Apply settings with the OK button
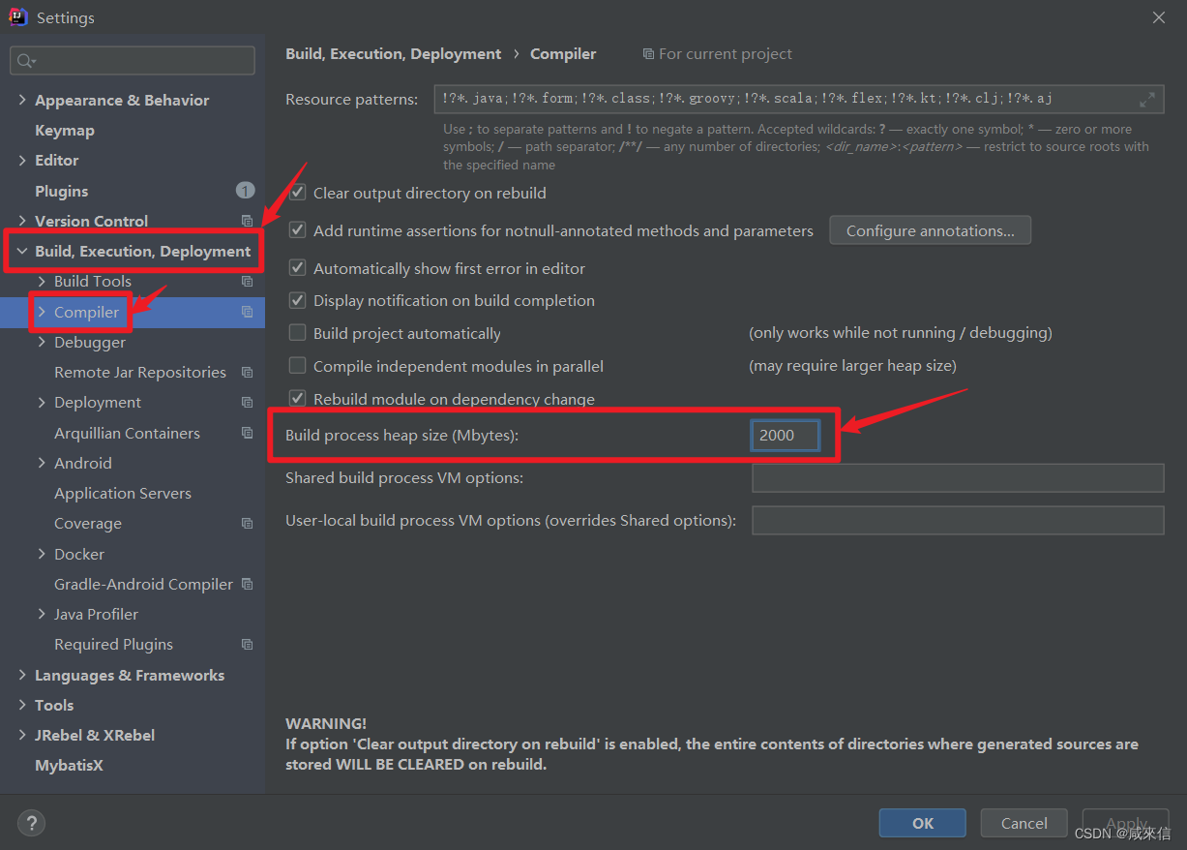Screen dimensions: 1187x850 (922, 822)
